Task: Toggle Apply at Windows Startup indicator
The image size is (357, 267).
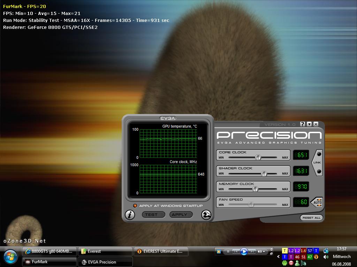Action: 135,206
